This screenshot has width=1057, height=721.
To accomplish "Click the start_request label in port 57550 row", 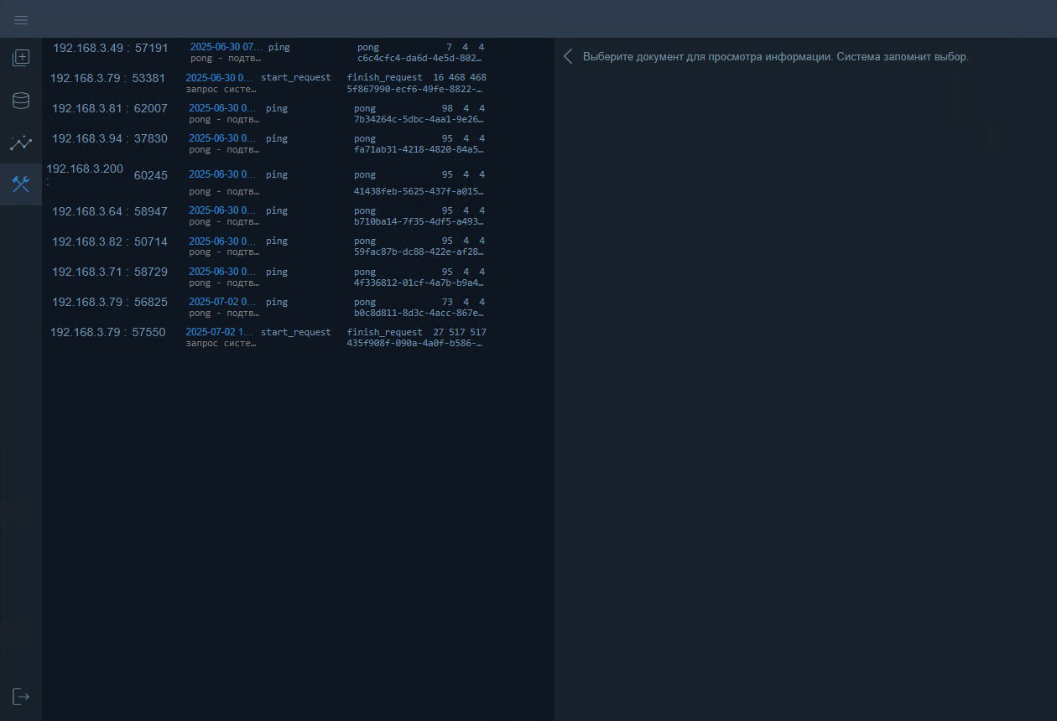I will pos(295,332).
